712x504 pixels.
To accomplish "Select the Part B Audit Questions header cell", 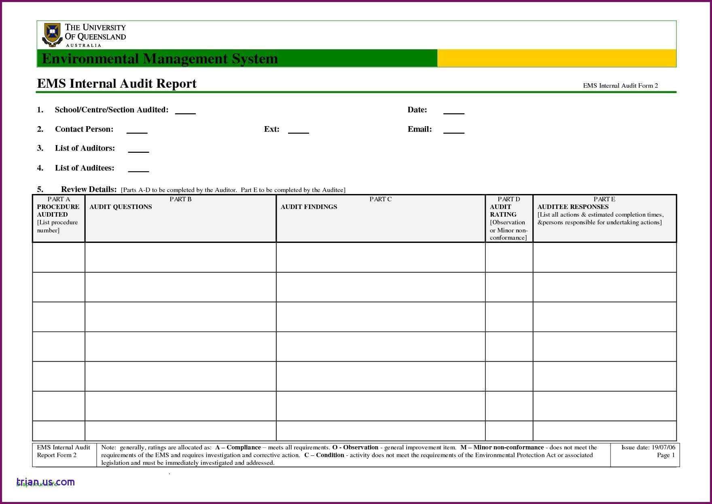I will click(x=180, y=218).
